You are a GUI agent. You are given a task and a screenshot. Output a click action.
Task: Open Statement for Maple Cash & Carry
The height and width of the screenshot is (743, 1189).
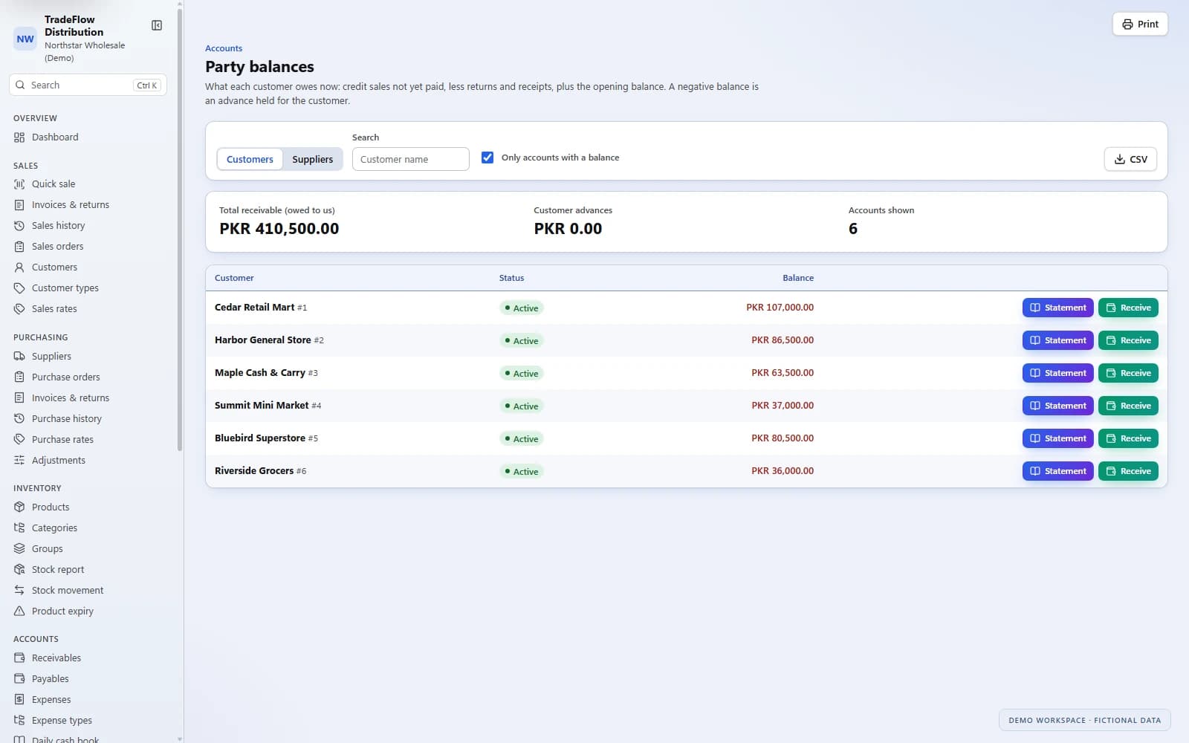pos(1057,373)
